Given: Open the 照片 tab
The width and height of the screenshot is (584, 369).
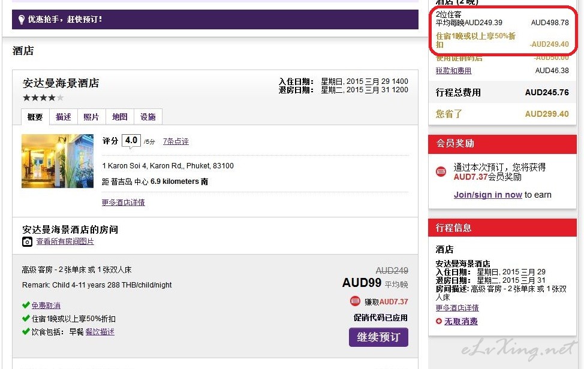Looking at the screenshot, I should [91, 117].
